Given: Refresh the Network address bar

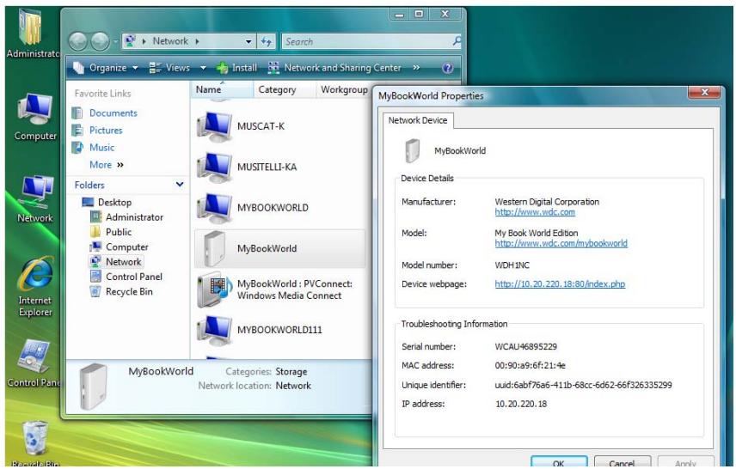Looking at the screenshot, I should tap(267, 41).
